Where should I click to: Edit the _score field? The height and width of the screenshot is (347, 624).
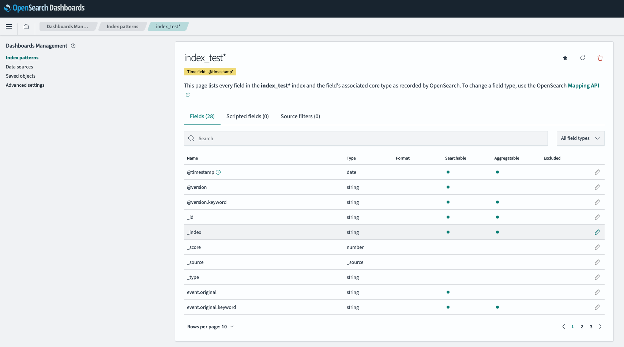(597, 247)
